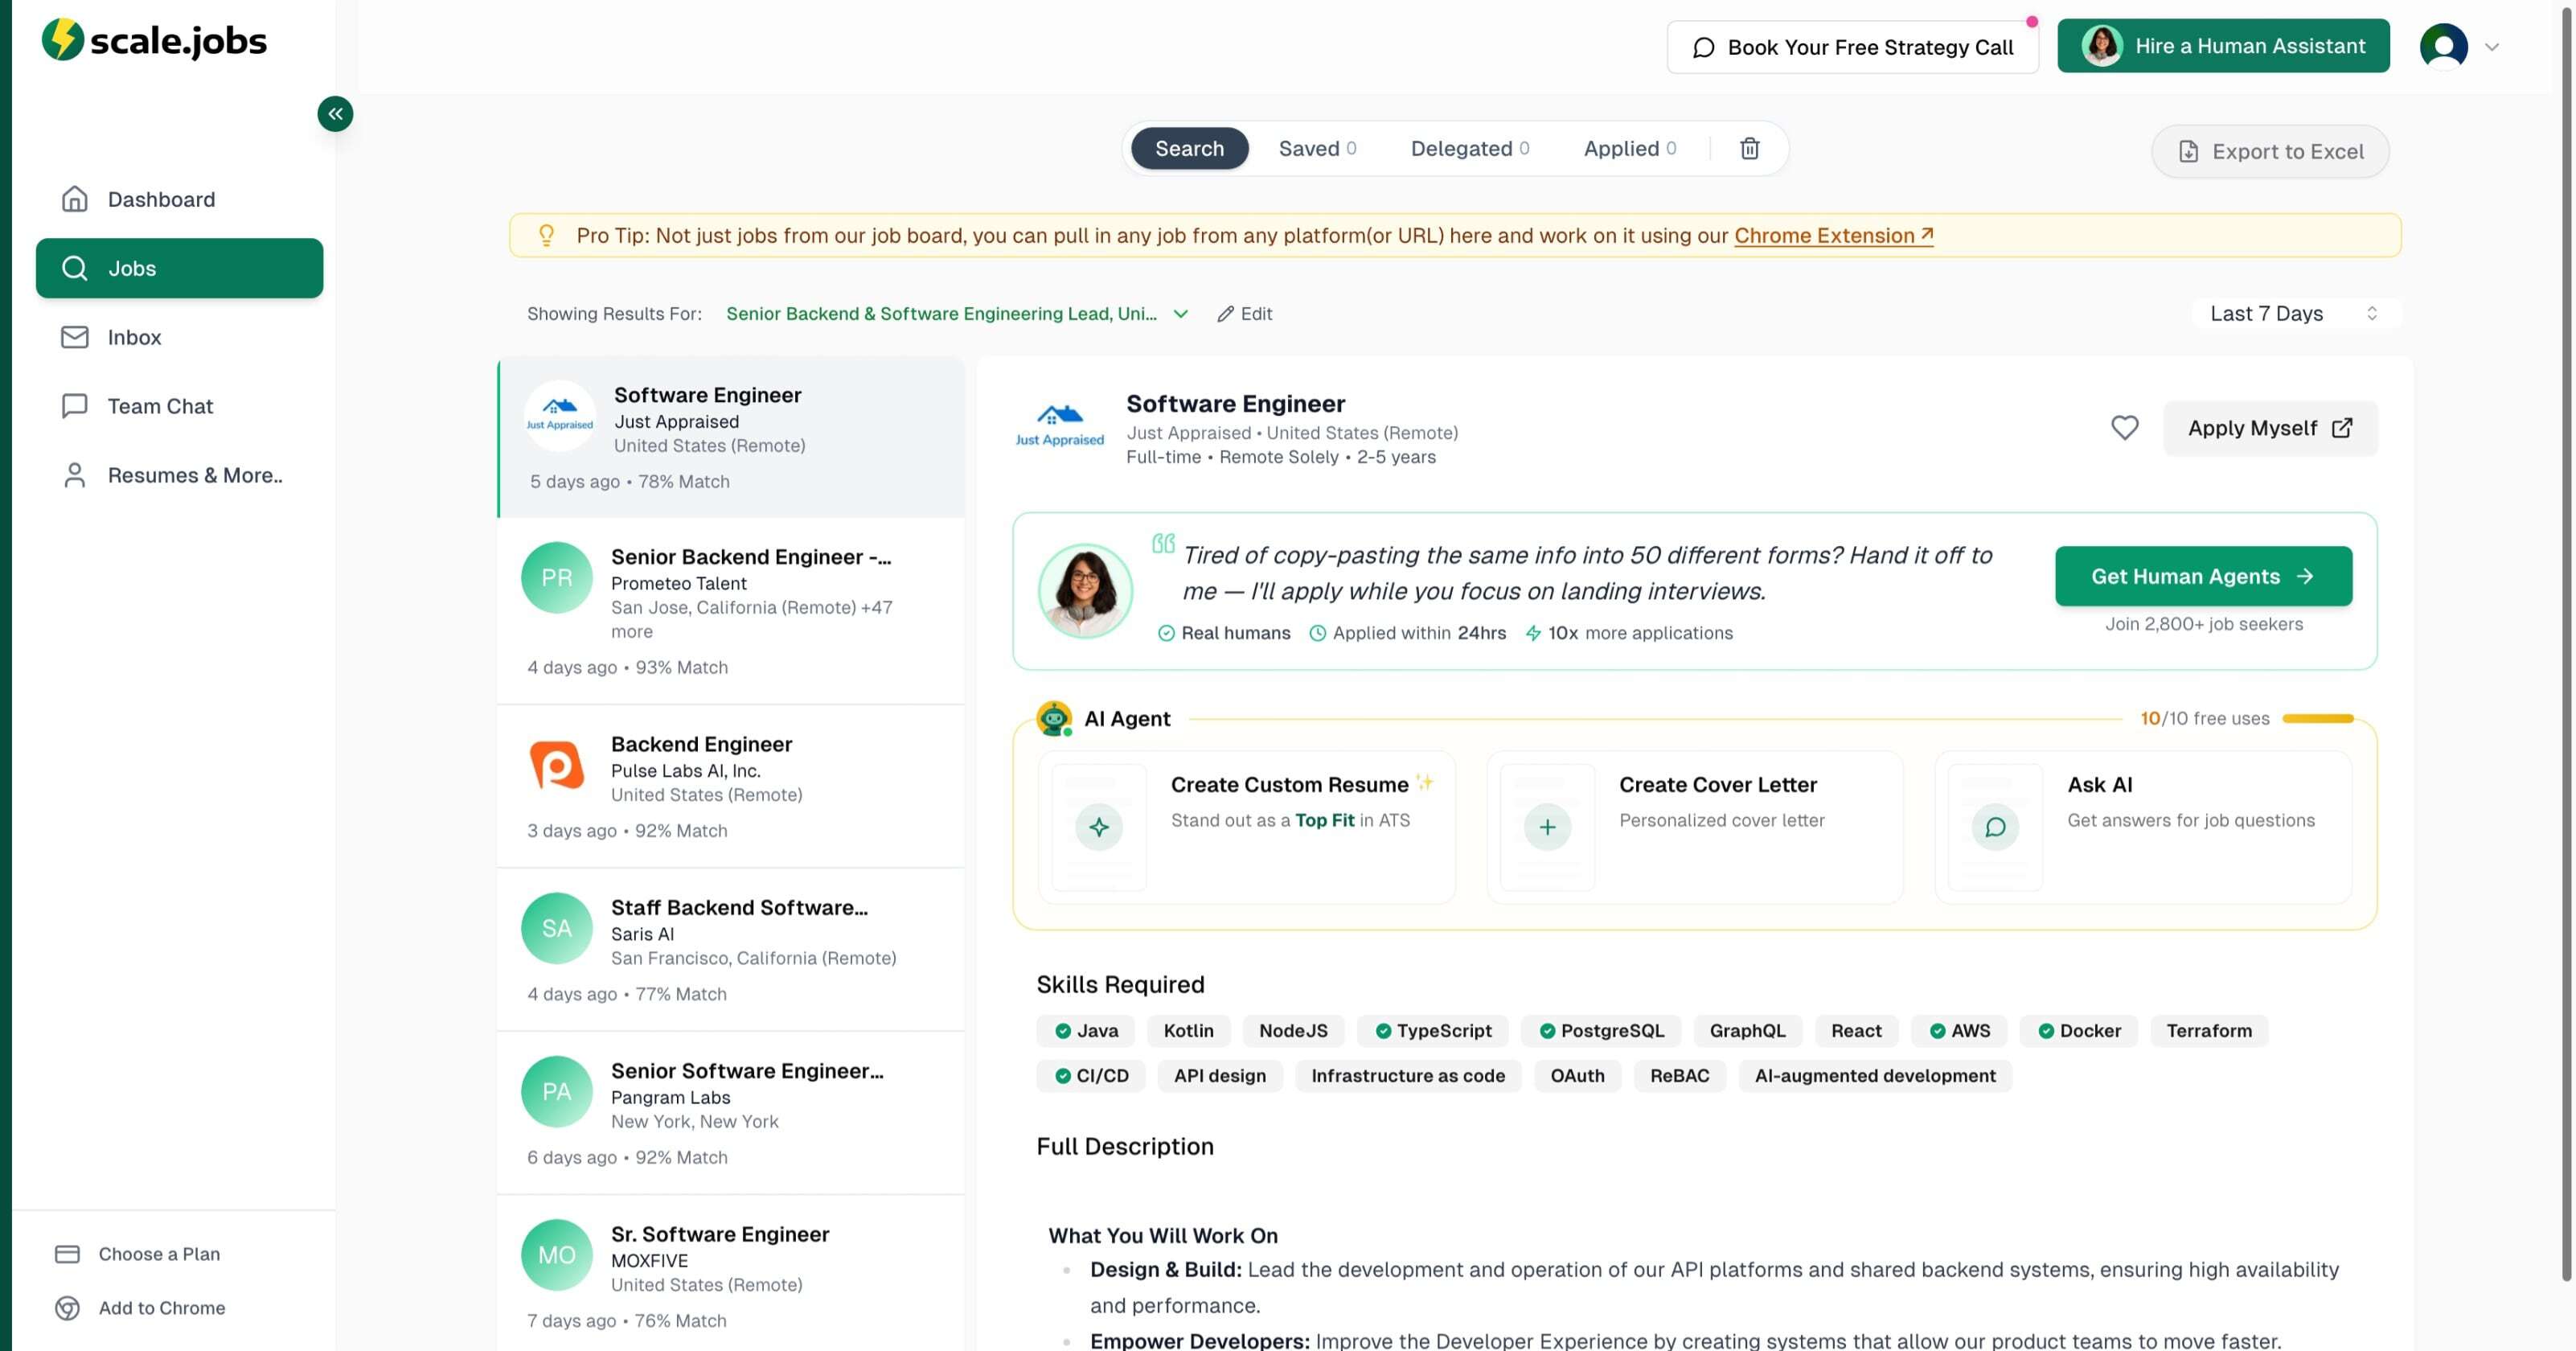Click the Kotlin skill tag
The height and width of the screenshot is (1351, 2576).
pos(1188,1031)
